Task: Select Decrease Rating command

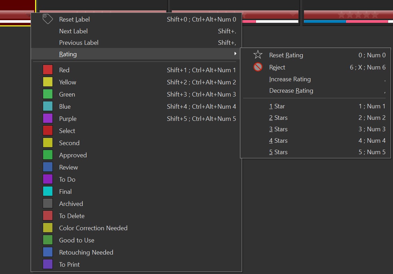Action: point(315,90)
